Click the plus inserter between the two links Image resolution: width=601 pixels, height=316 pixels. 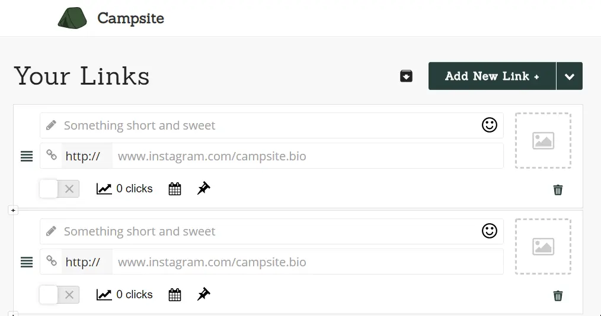tap(13, 210)
